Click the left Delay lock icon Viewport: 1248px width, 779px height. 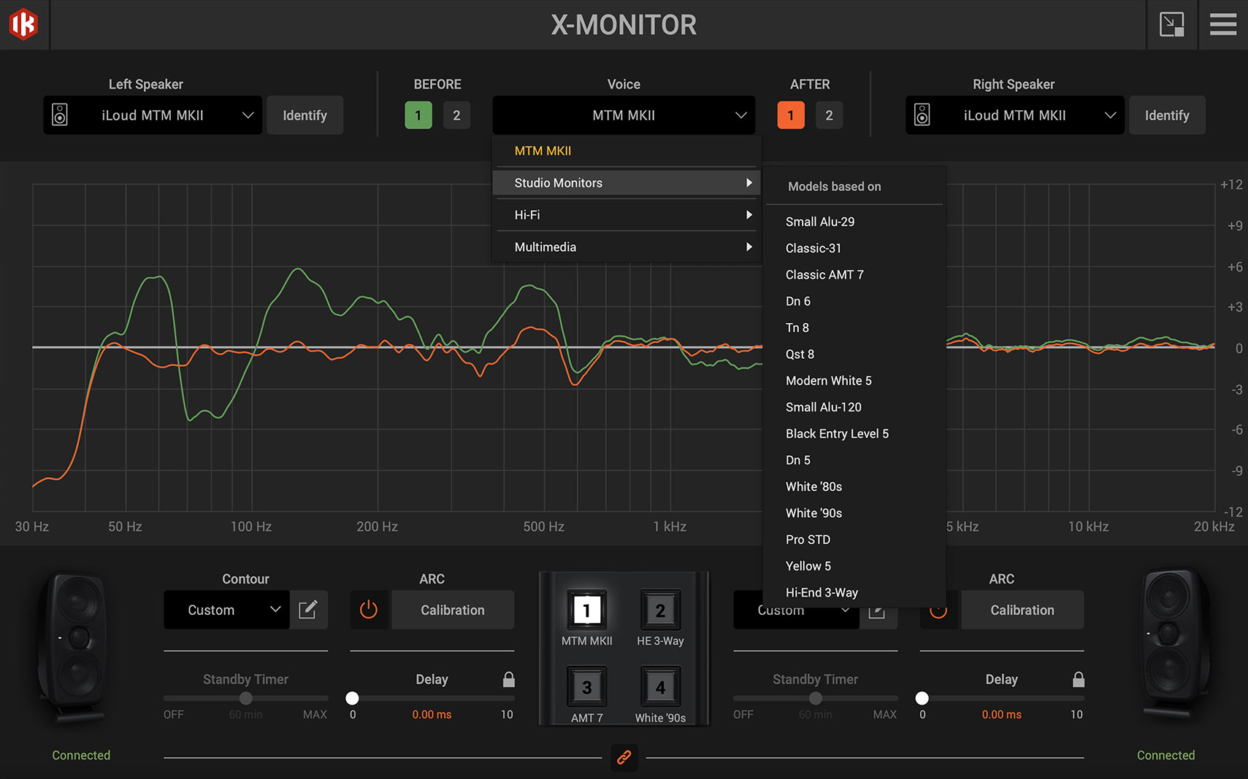(509, 679)
